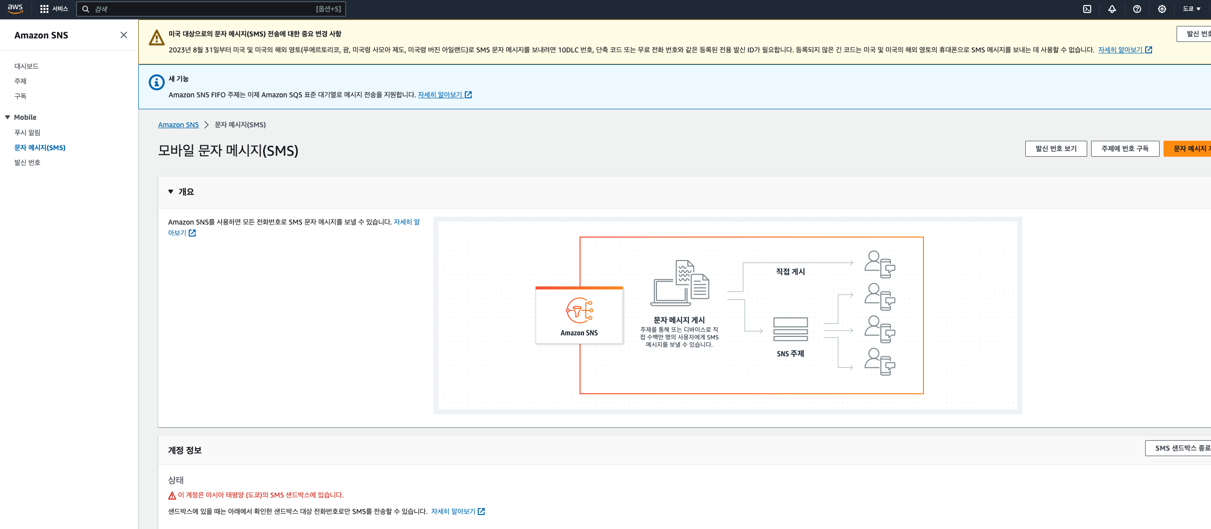Close the Amazon SNS side panel
Viewport: 1211px width, 529px height.
click(x=124, y=35)
